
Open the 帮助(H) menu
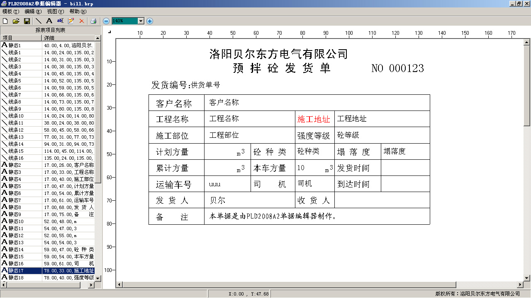(78, 12)
